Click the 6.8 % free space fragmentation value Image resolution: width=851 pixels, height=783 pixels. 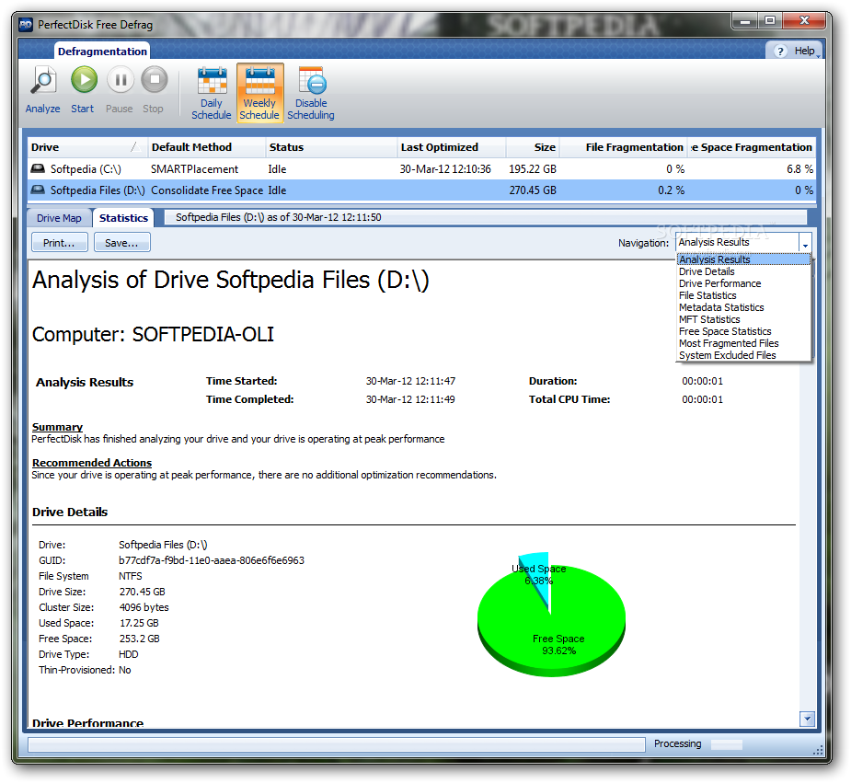coord(800,168)
